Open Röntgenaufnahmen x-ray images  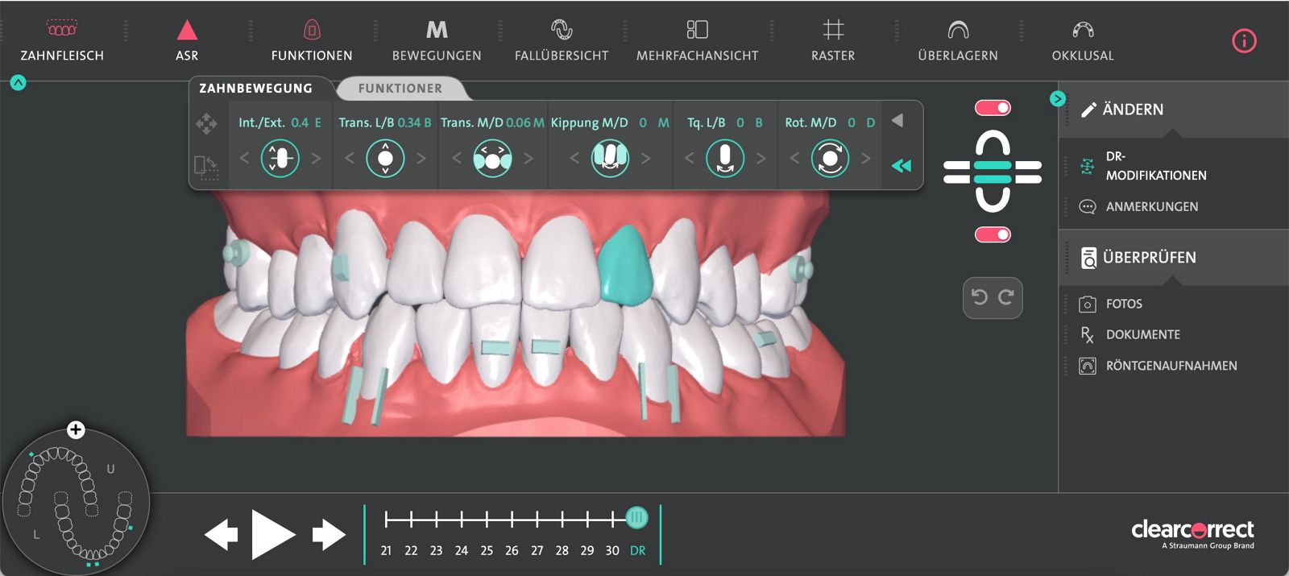point(1171,366)
